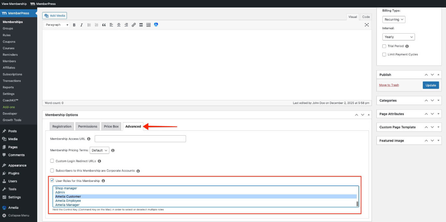Insert a bulleted list
Screen dimensions: 446x222
pyautogui.click(x=89, y=25)
